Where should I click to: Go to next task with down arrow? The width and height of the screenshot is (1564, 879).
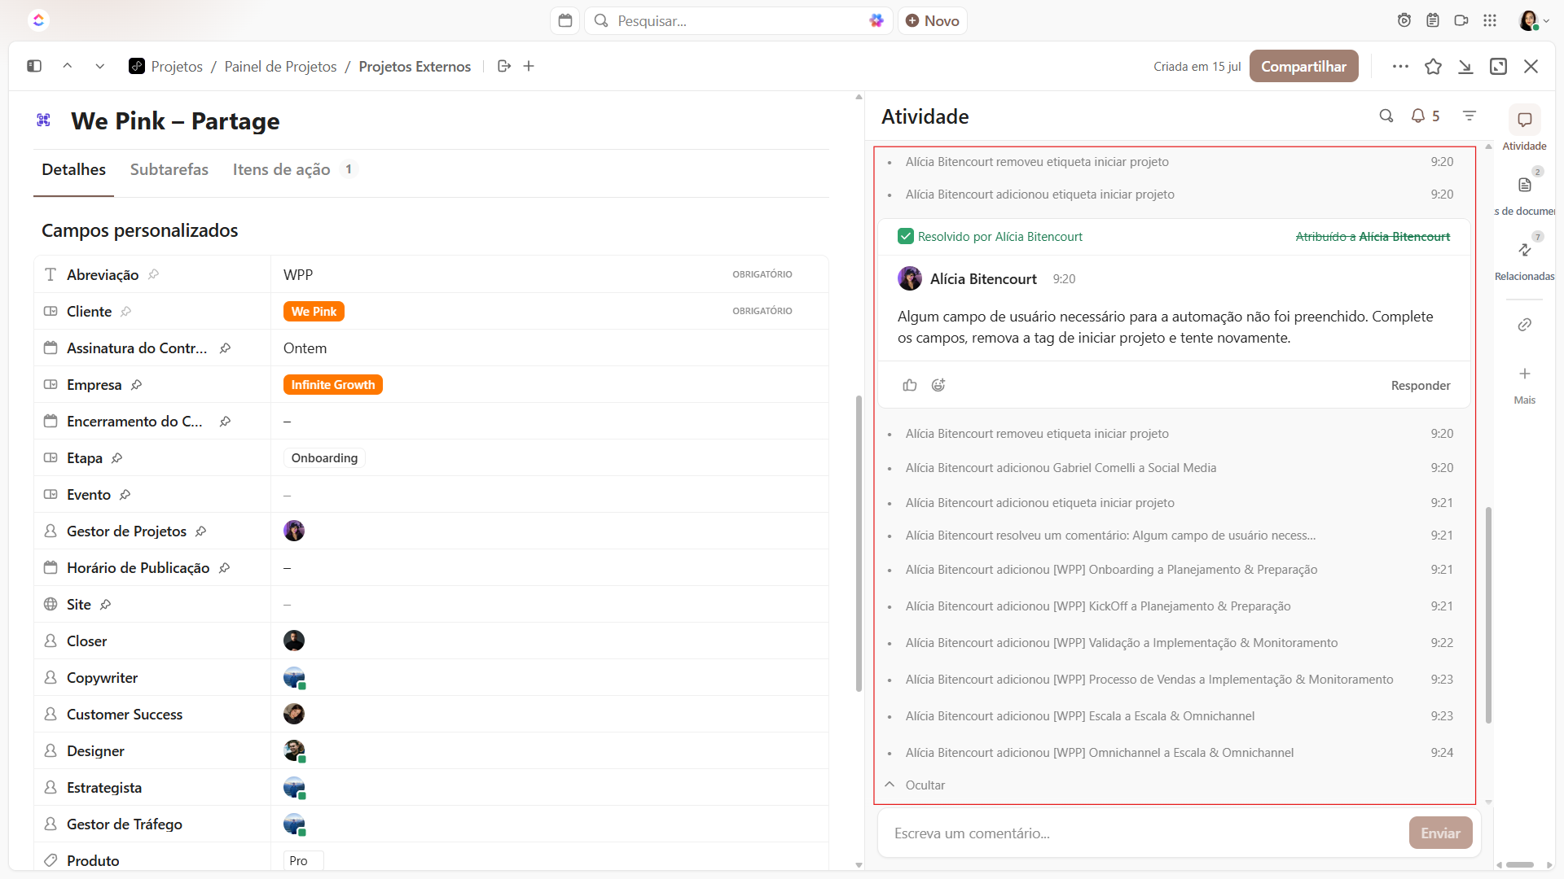100,66
